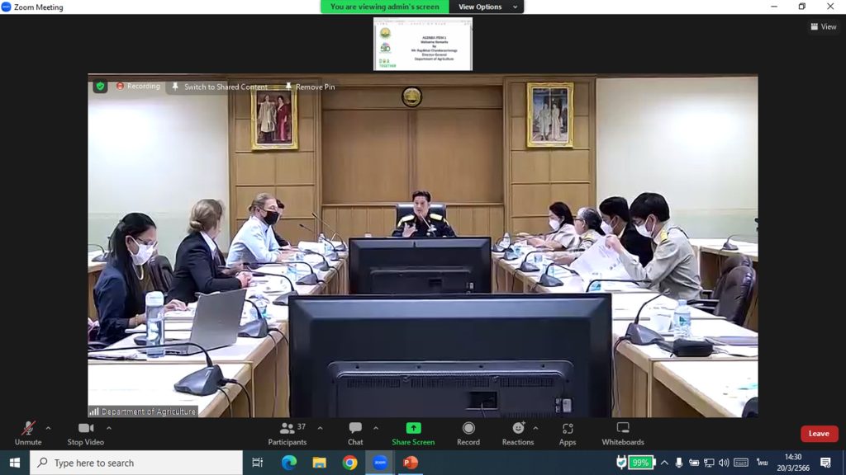This screenshot has width=846, height=475.
Task: Click microphone icon in system tray
Action: (679, 463)
